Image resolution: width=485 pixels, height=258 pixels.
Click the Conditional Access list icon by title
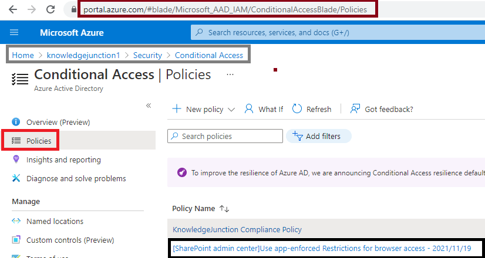pyautogui.click(x=20, y=79)
